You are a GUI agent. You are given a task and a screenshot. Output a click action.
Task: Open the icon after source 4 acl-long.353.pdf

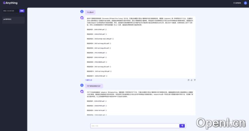(110, 43)
